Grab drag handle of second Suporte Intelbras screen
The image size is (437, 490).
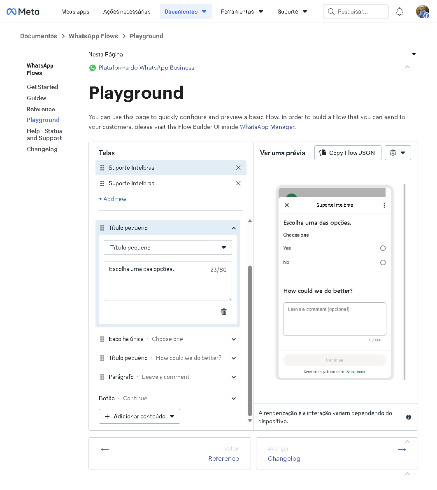[x=102, y=183]
